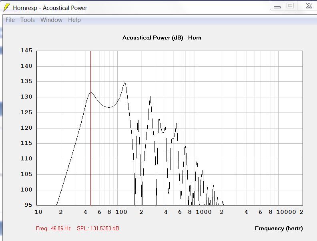The height and width of the screenshot is (241, 317).
Task: Click the 145 y-axis value
Action: [26, 50]
